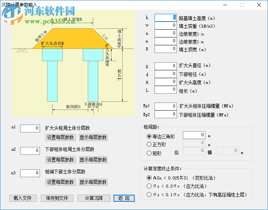Click the d 下部桩径 input field
This screenshot has height=210, width=268.
(166, 74)
